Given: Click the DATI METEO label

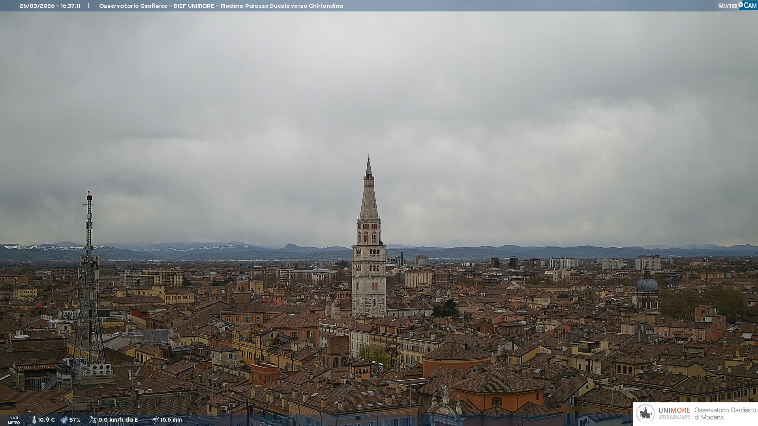Looking at the screenshot, I should (14, 420).
